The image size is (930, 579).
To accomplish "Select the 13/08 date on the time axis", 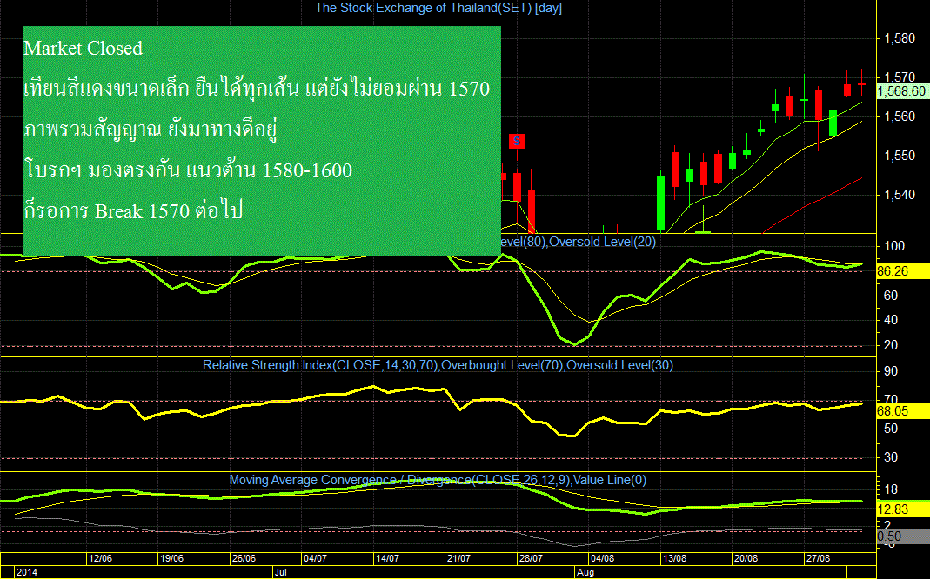I will [x=674, y=558].
